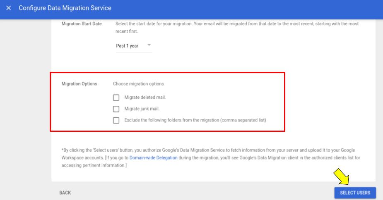383x200 pixels.
Task: Click the Configure Data Migration Service title
Action: [x=65, y=8]
